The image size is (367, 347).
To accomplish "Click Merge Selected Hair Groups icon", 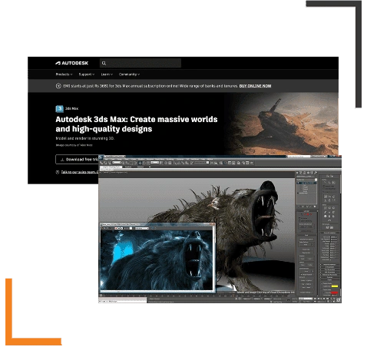I will 332,227.
